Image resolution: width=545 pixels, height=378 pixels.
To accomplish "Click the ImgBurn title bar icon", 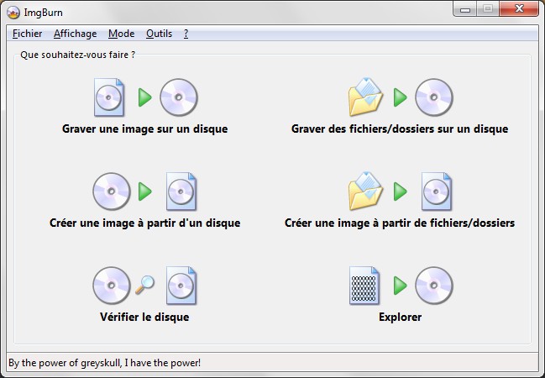I will pos(13,13).
